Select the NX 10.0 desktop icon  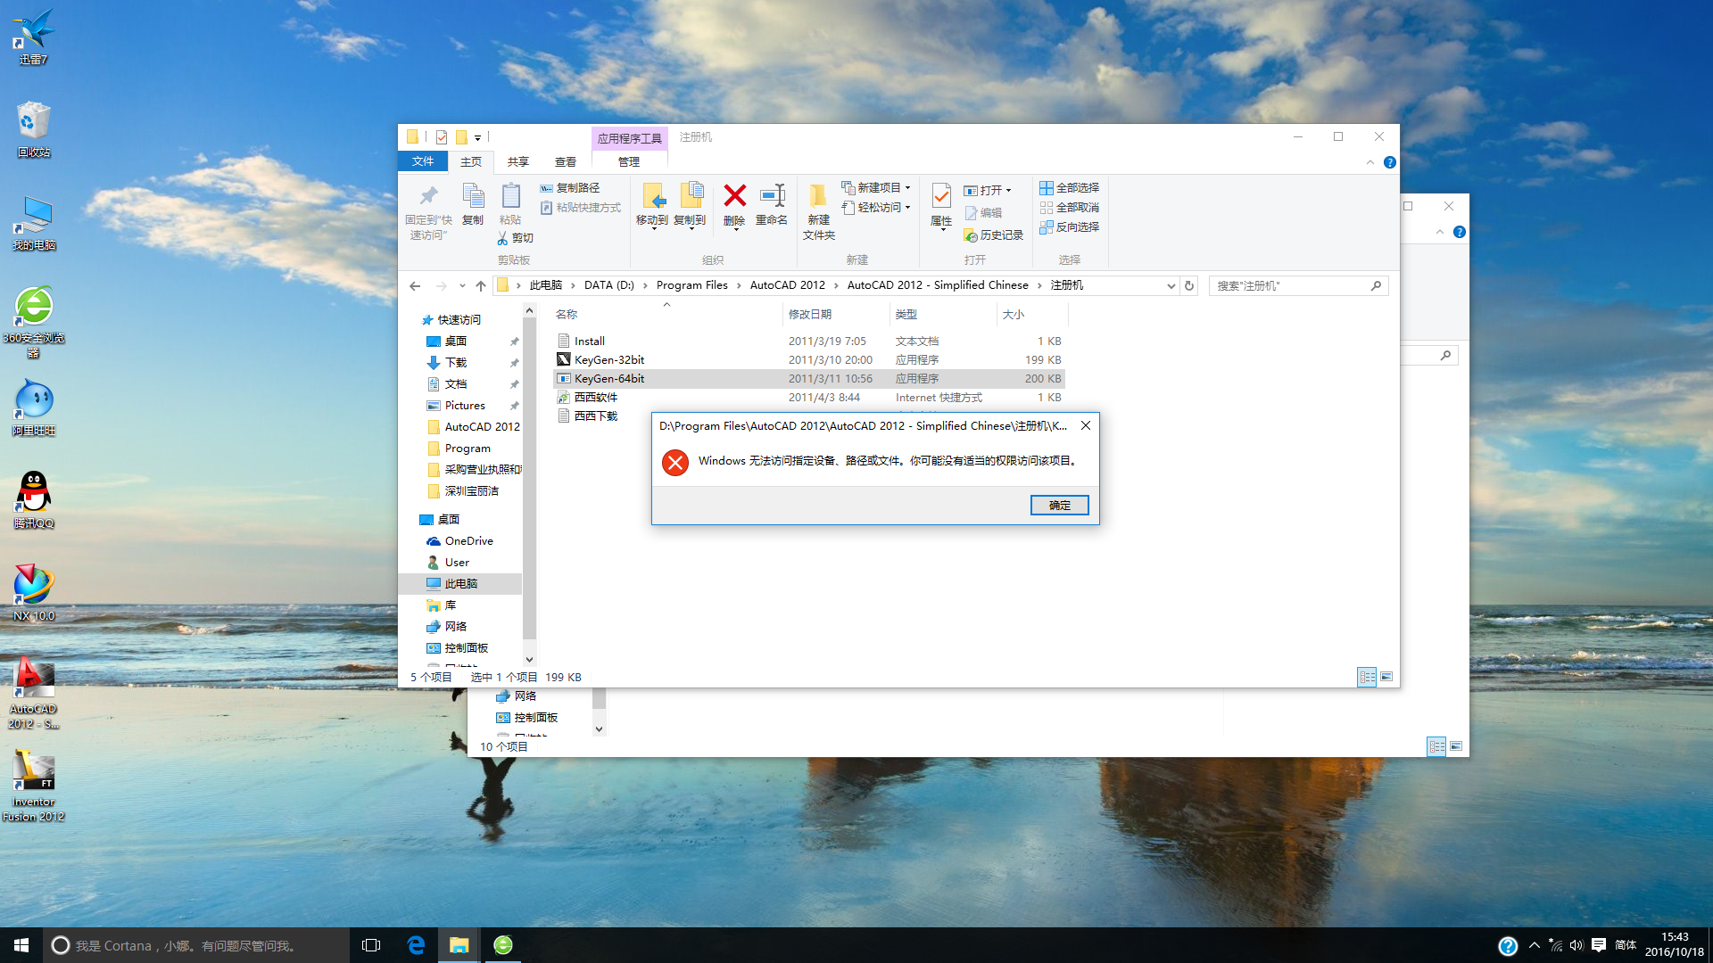(x=34, y=592)
